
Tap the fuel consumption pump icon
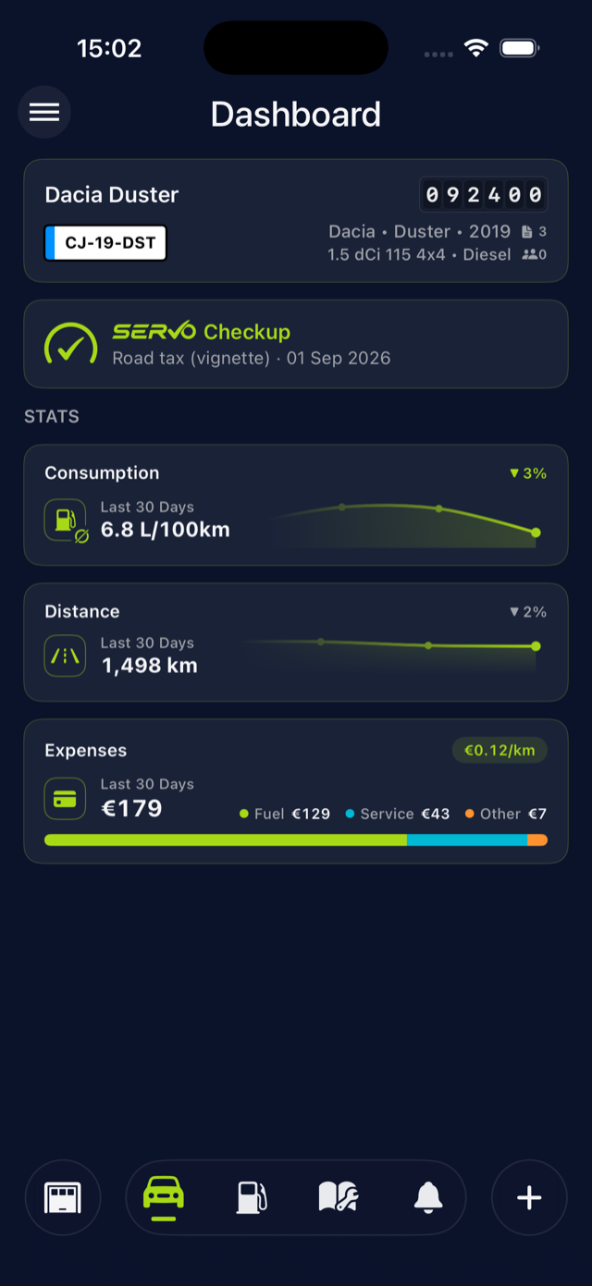pos(67,521)
